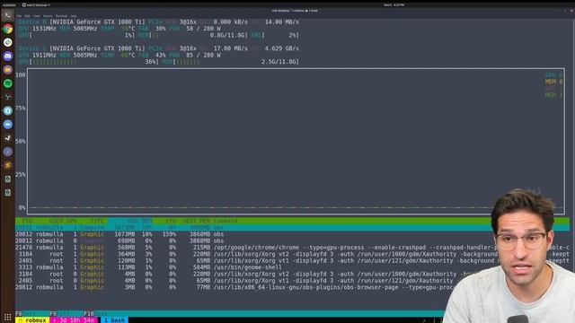
Task: Open the Terminal app menu in the top bar
Action: tap(36, 5)
